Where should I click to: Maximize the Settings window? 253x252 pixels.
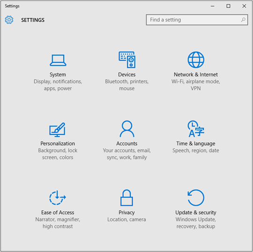tap(228, 6)
